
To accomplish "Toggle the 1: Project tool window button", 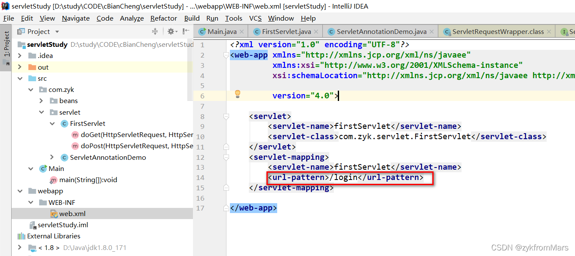I will pos(6,47).
